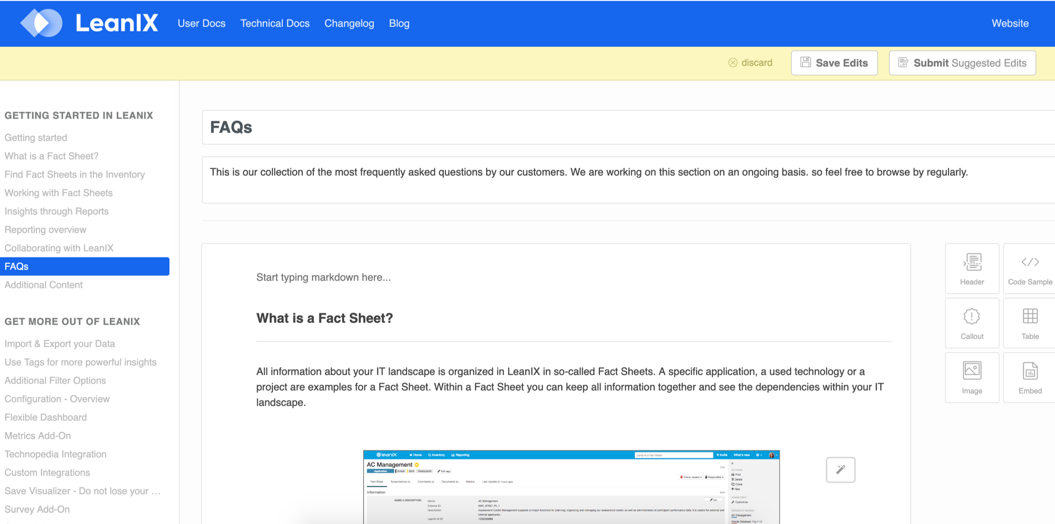Open Custom Integrations page
1055x524 pixels.
point(47,473)
